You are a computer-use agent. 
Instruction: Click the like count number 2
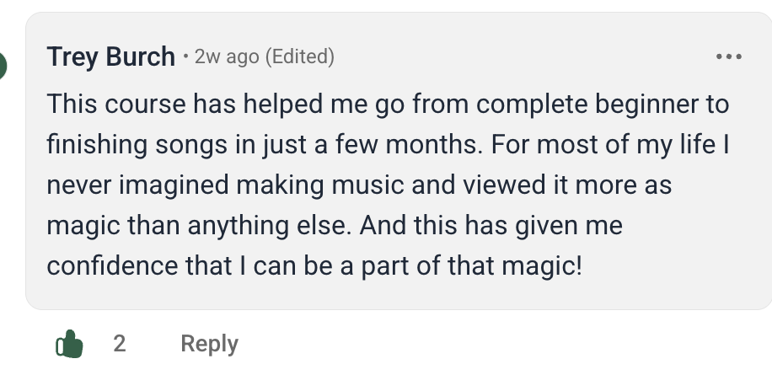pyautogui.click(x=120, y=344)
